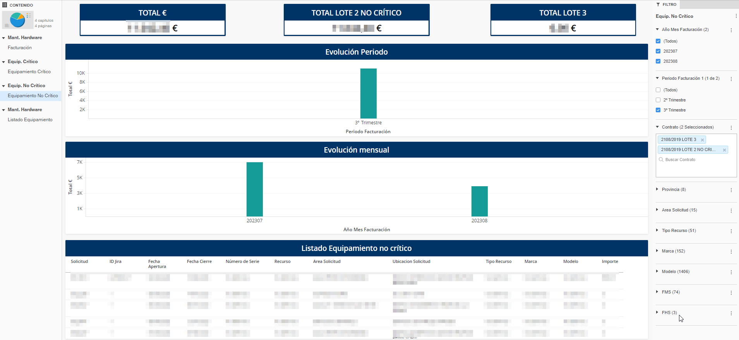
Task: Collapse the first Mant. Hardware chapter
Action: coord(3,38)
